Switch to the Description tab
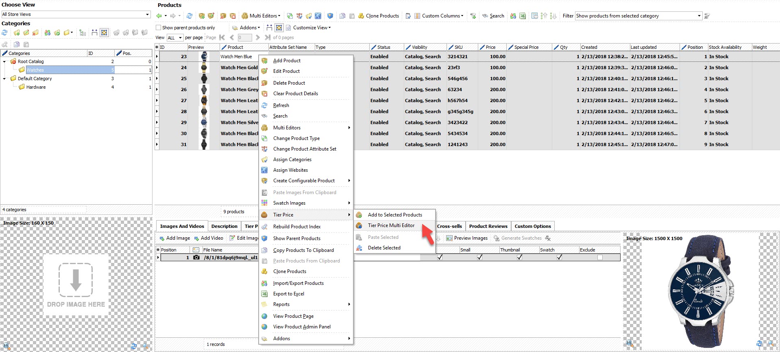 (x=224, y=226)
